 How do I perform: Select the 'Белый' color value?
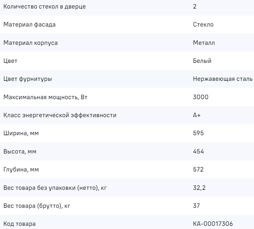point(202,61)
